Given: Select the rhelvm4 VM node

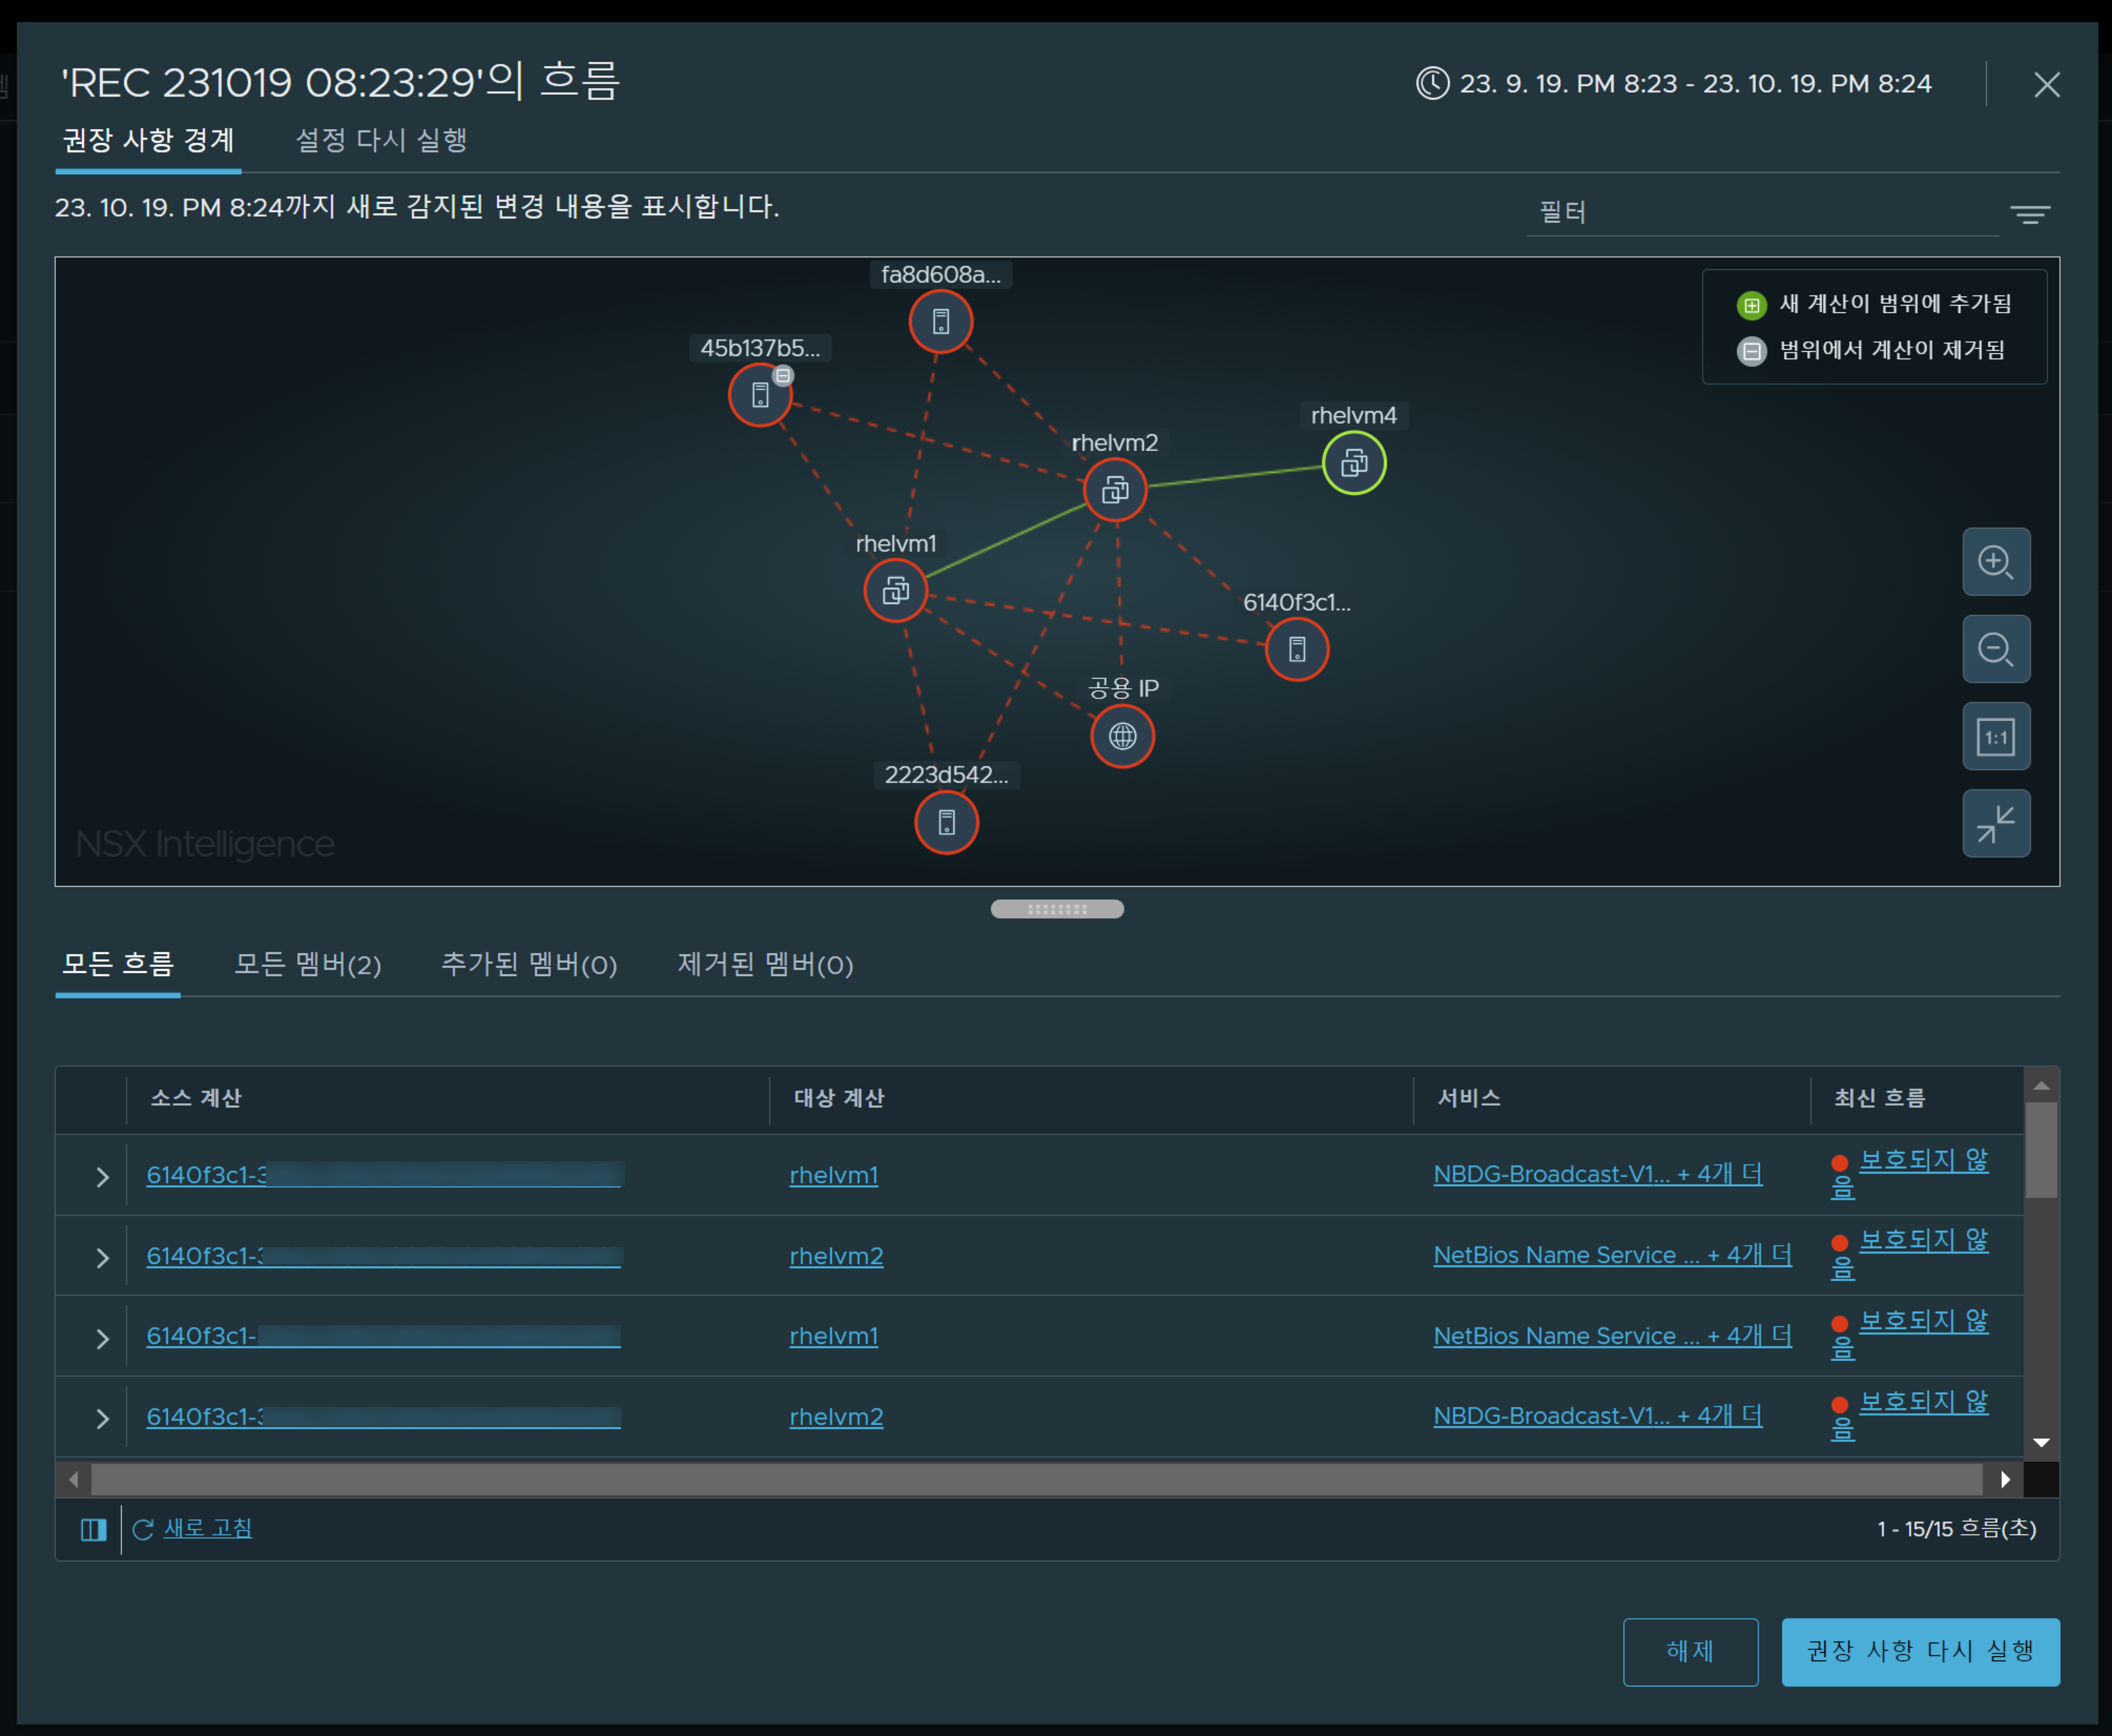Looking at the screenshot, I should coord(1354,463).
